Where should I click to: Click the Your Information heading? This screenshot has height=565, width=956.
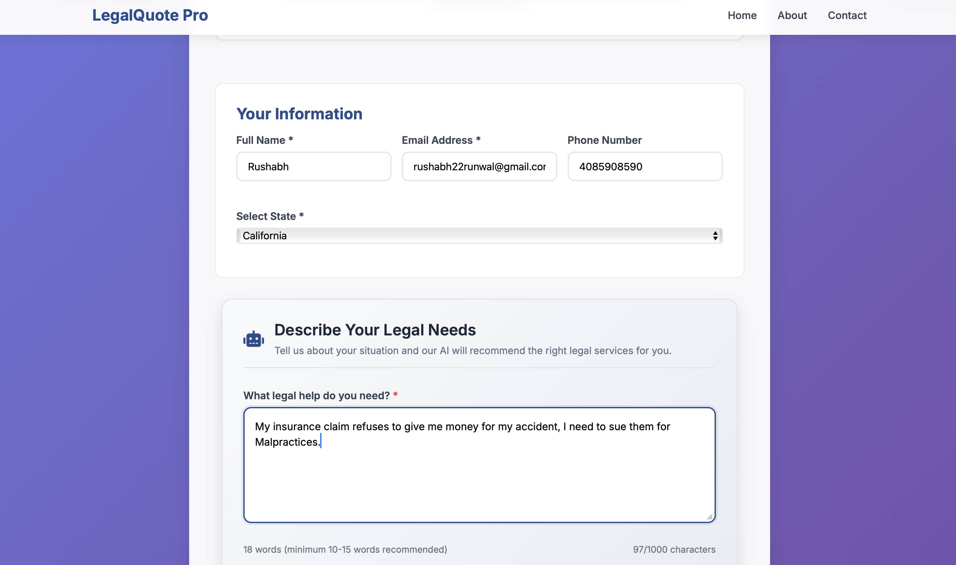299,114
